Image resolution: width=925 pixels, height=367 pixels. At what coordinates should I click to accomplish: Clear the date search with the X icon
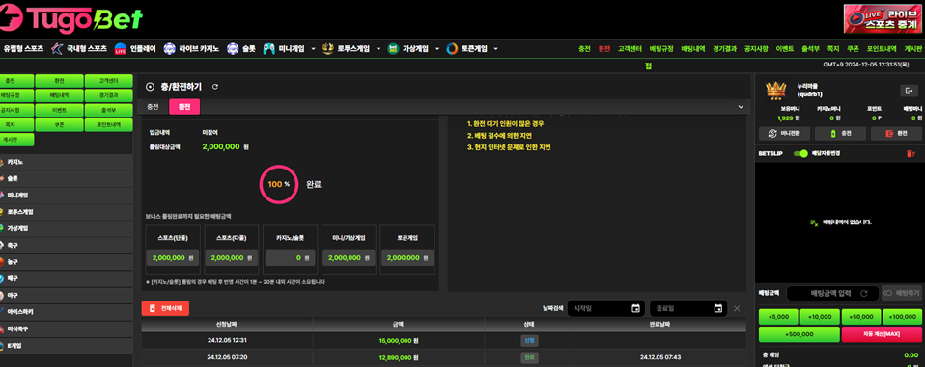[737, 309]
